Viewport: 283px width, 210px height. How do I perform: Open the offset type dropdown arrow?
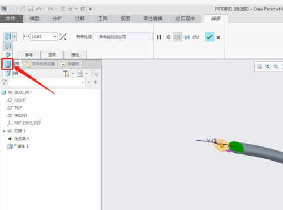pos(15,36)
